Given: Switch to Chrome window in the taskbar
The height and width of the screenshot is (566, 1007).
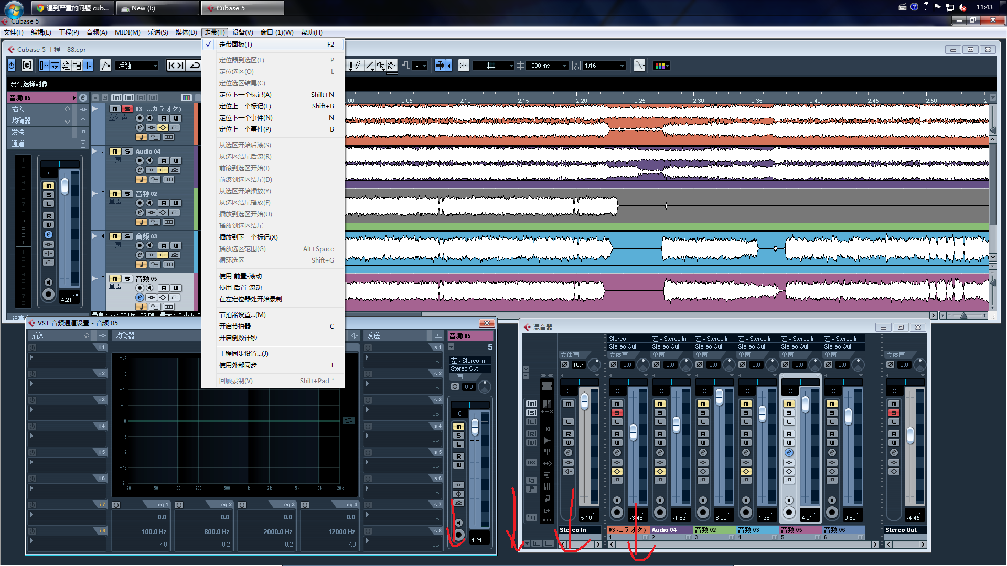Looking at the screenshot, I should 73,8.
